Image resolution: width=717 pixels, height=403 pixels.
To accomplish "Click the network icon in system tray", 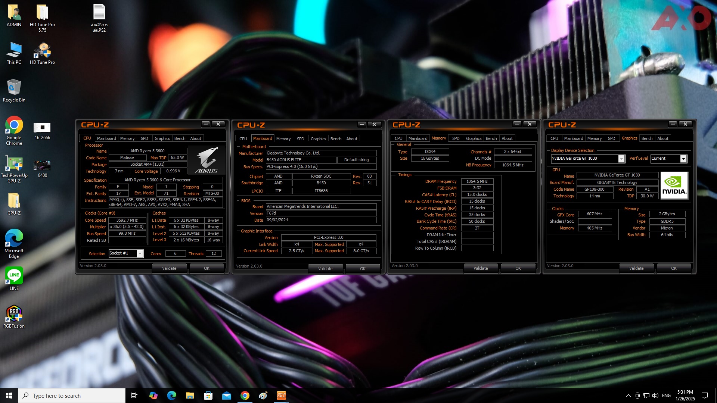I will pyautogui.click(x=646, y=396).
